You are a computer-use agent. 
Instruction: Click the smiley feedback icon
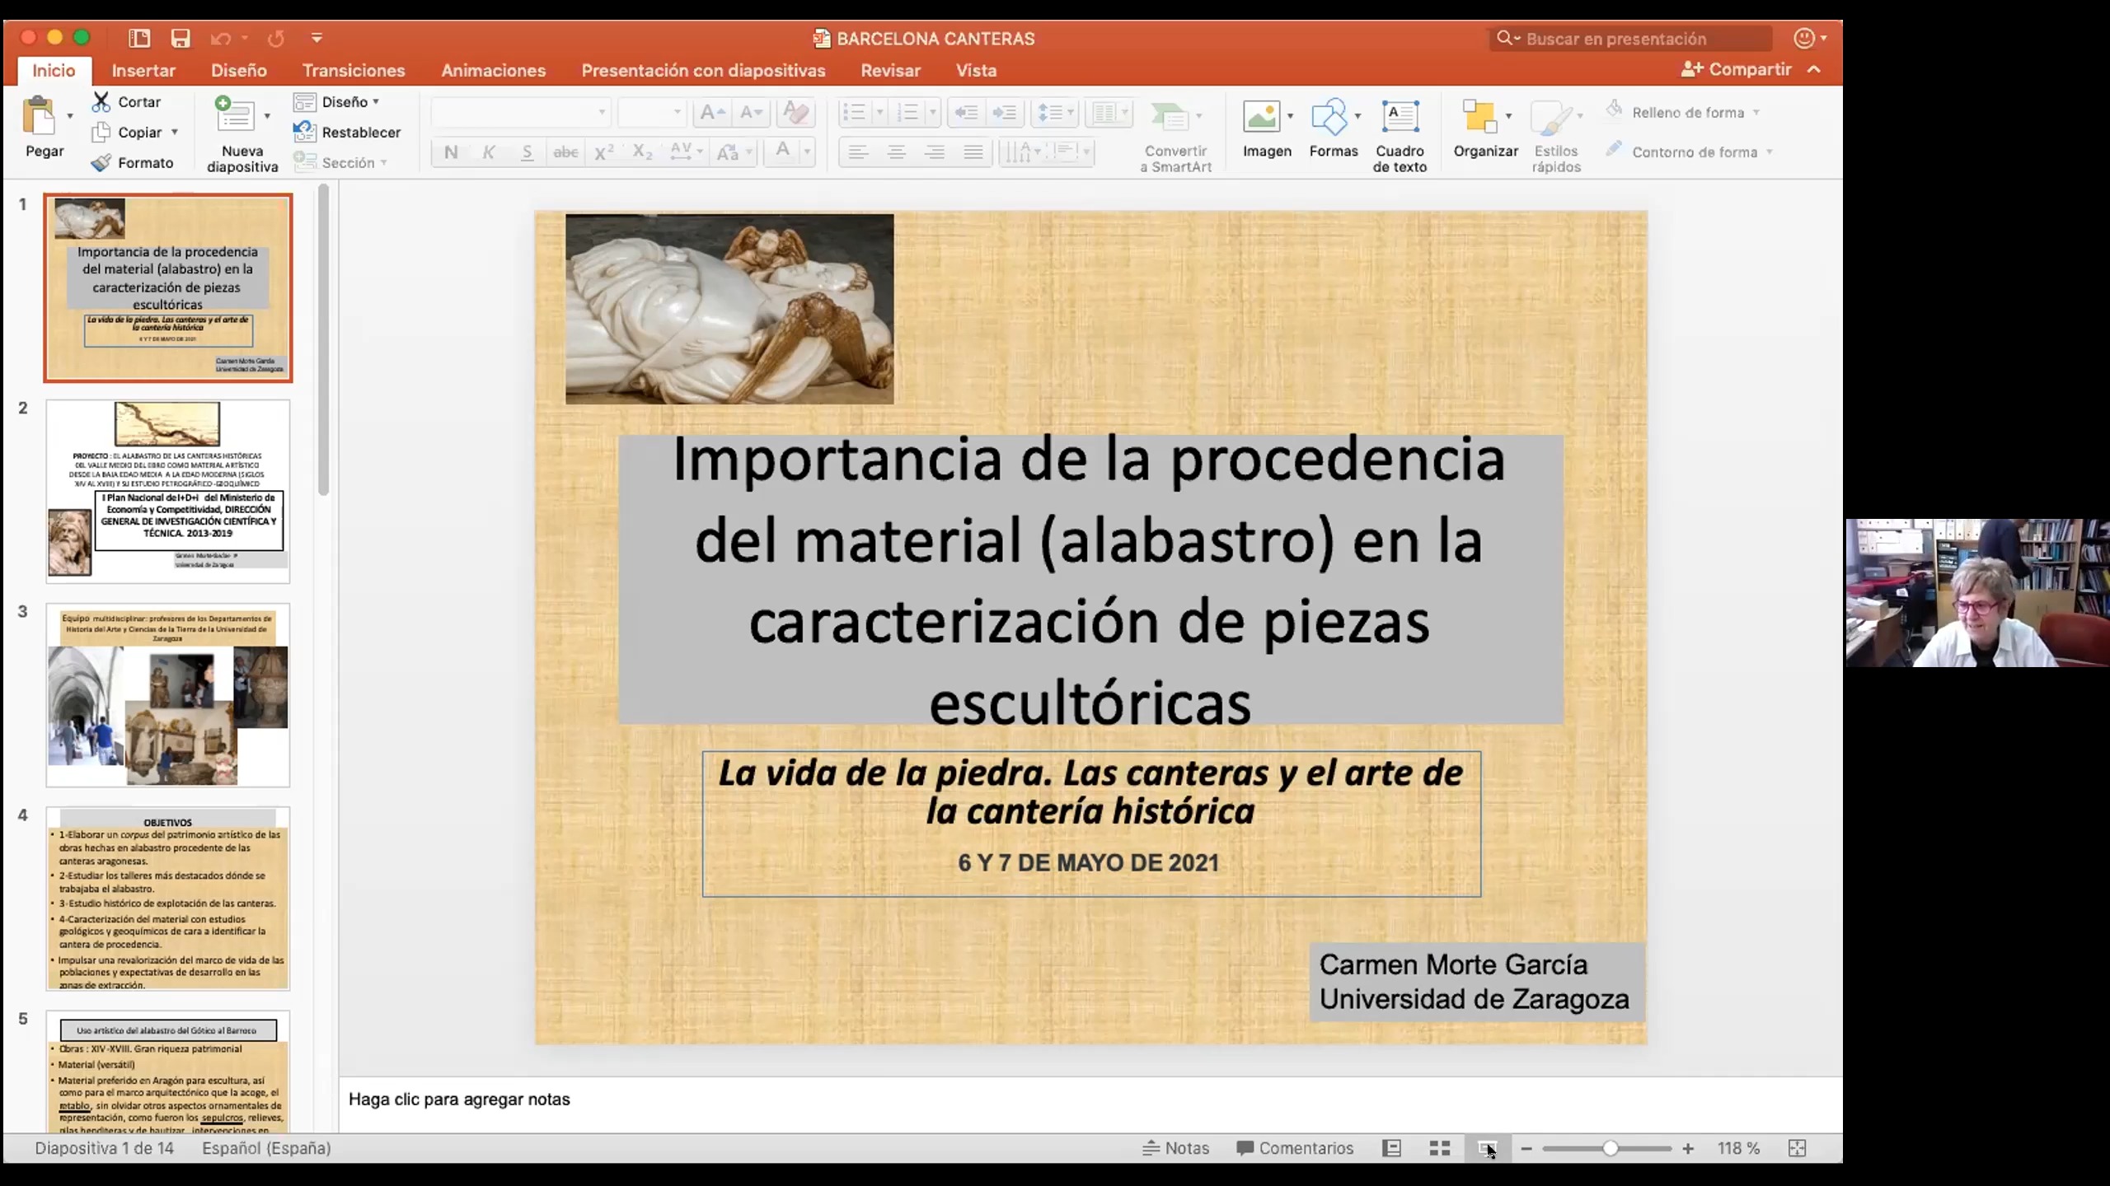(1804, 38)
